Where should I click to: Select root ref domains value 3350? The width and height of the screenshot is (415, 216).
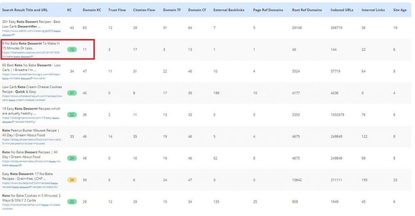296,114
